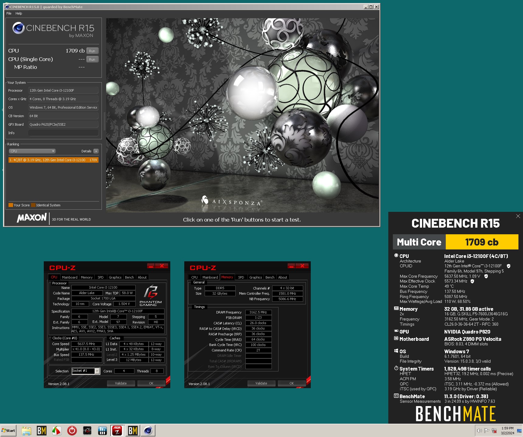Click the colorful umbrella icon in taskbar
The image size is (523, 437).
click(x=57, y=431)
